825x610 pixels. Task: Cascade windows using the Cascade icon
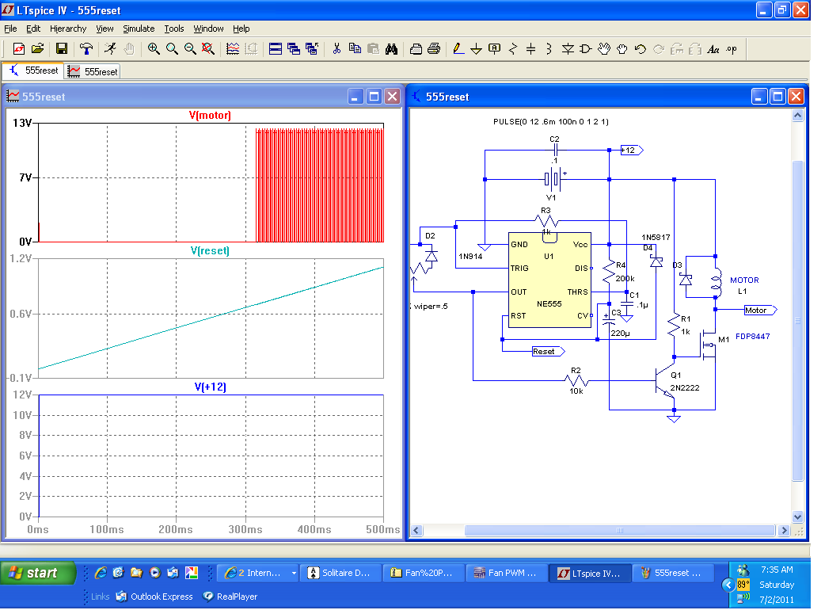pos(294,49)
